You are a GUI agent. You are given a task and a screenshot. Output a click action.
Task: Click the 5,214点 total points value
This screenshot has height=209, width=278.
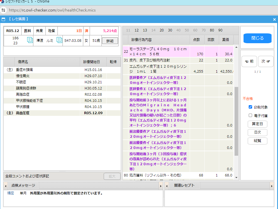(110, 31)
